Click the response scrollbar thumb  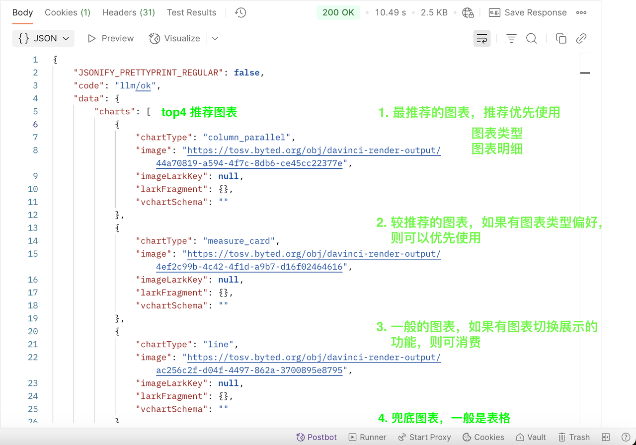(x=585, y=73)
